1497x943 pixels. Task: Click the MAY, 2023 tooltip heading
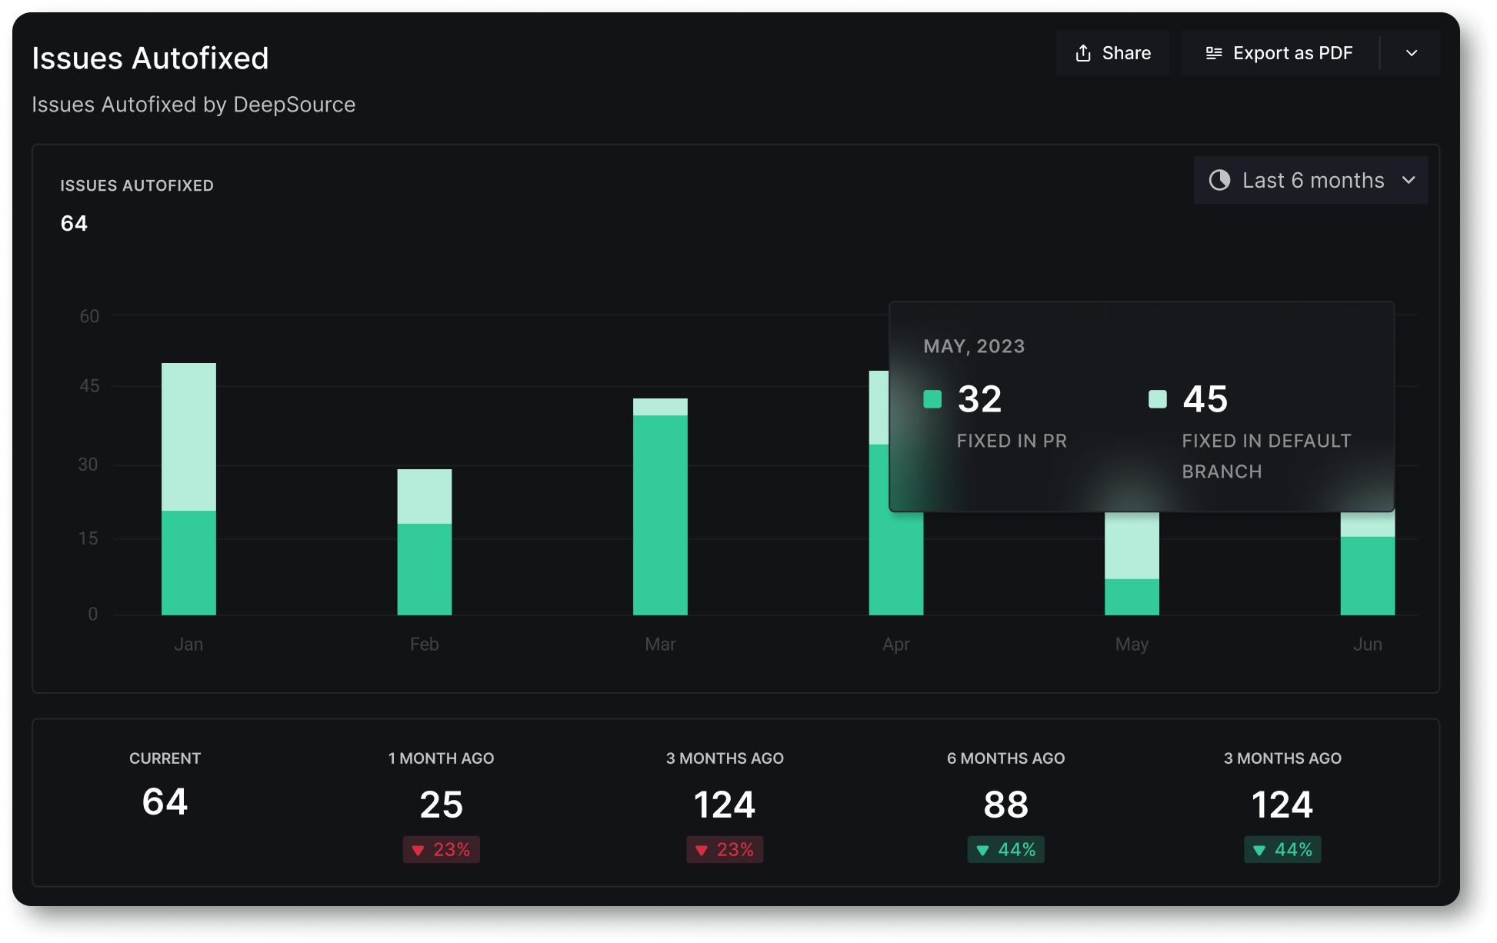tap(974, 346)
